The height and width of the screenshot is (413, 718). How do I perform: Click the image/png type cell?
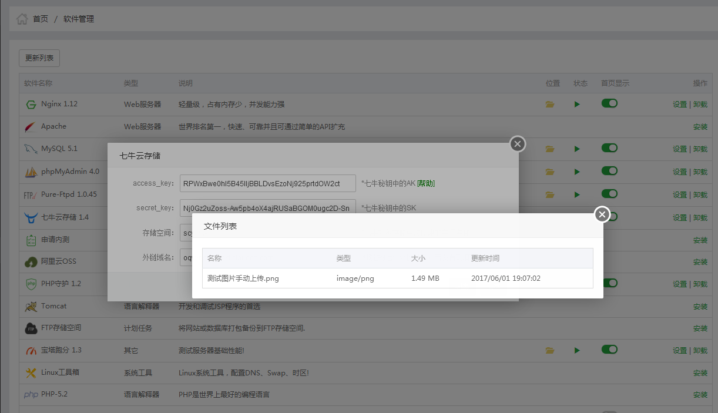pos(355,278)
